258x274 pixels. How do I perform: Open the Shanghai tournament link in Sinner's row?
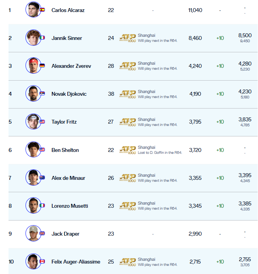click(x=147, y=35)
